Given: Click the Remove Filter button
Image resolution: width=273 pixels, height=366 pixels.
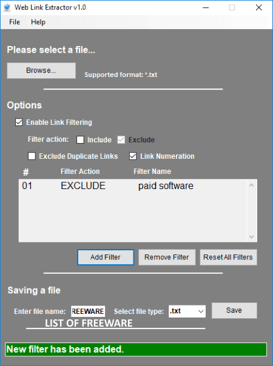Looking at the screenshot, I should pos(167,257).
